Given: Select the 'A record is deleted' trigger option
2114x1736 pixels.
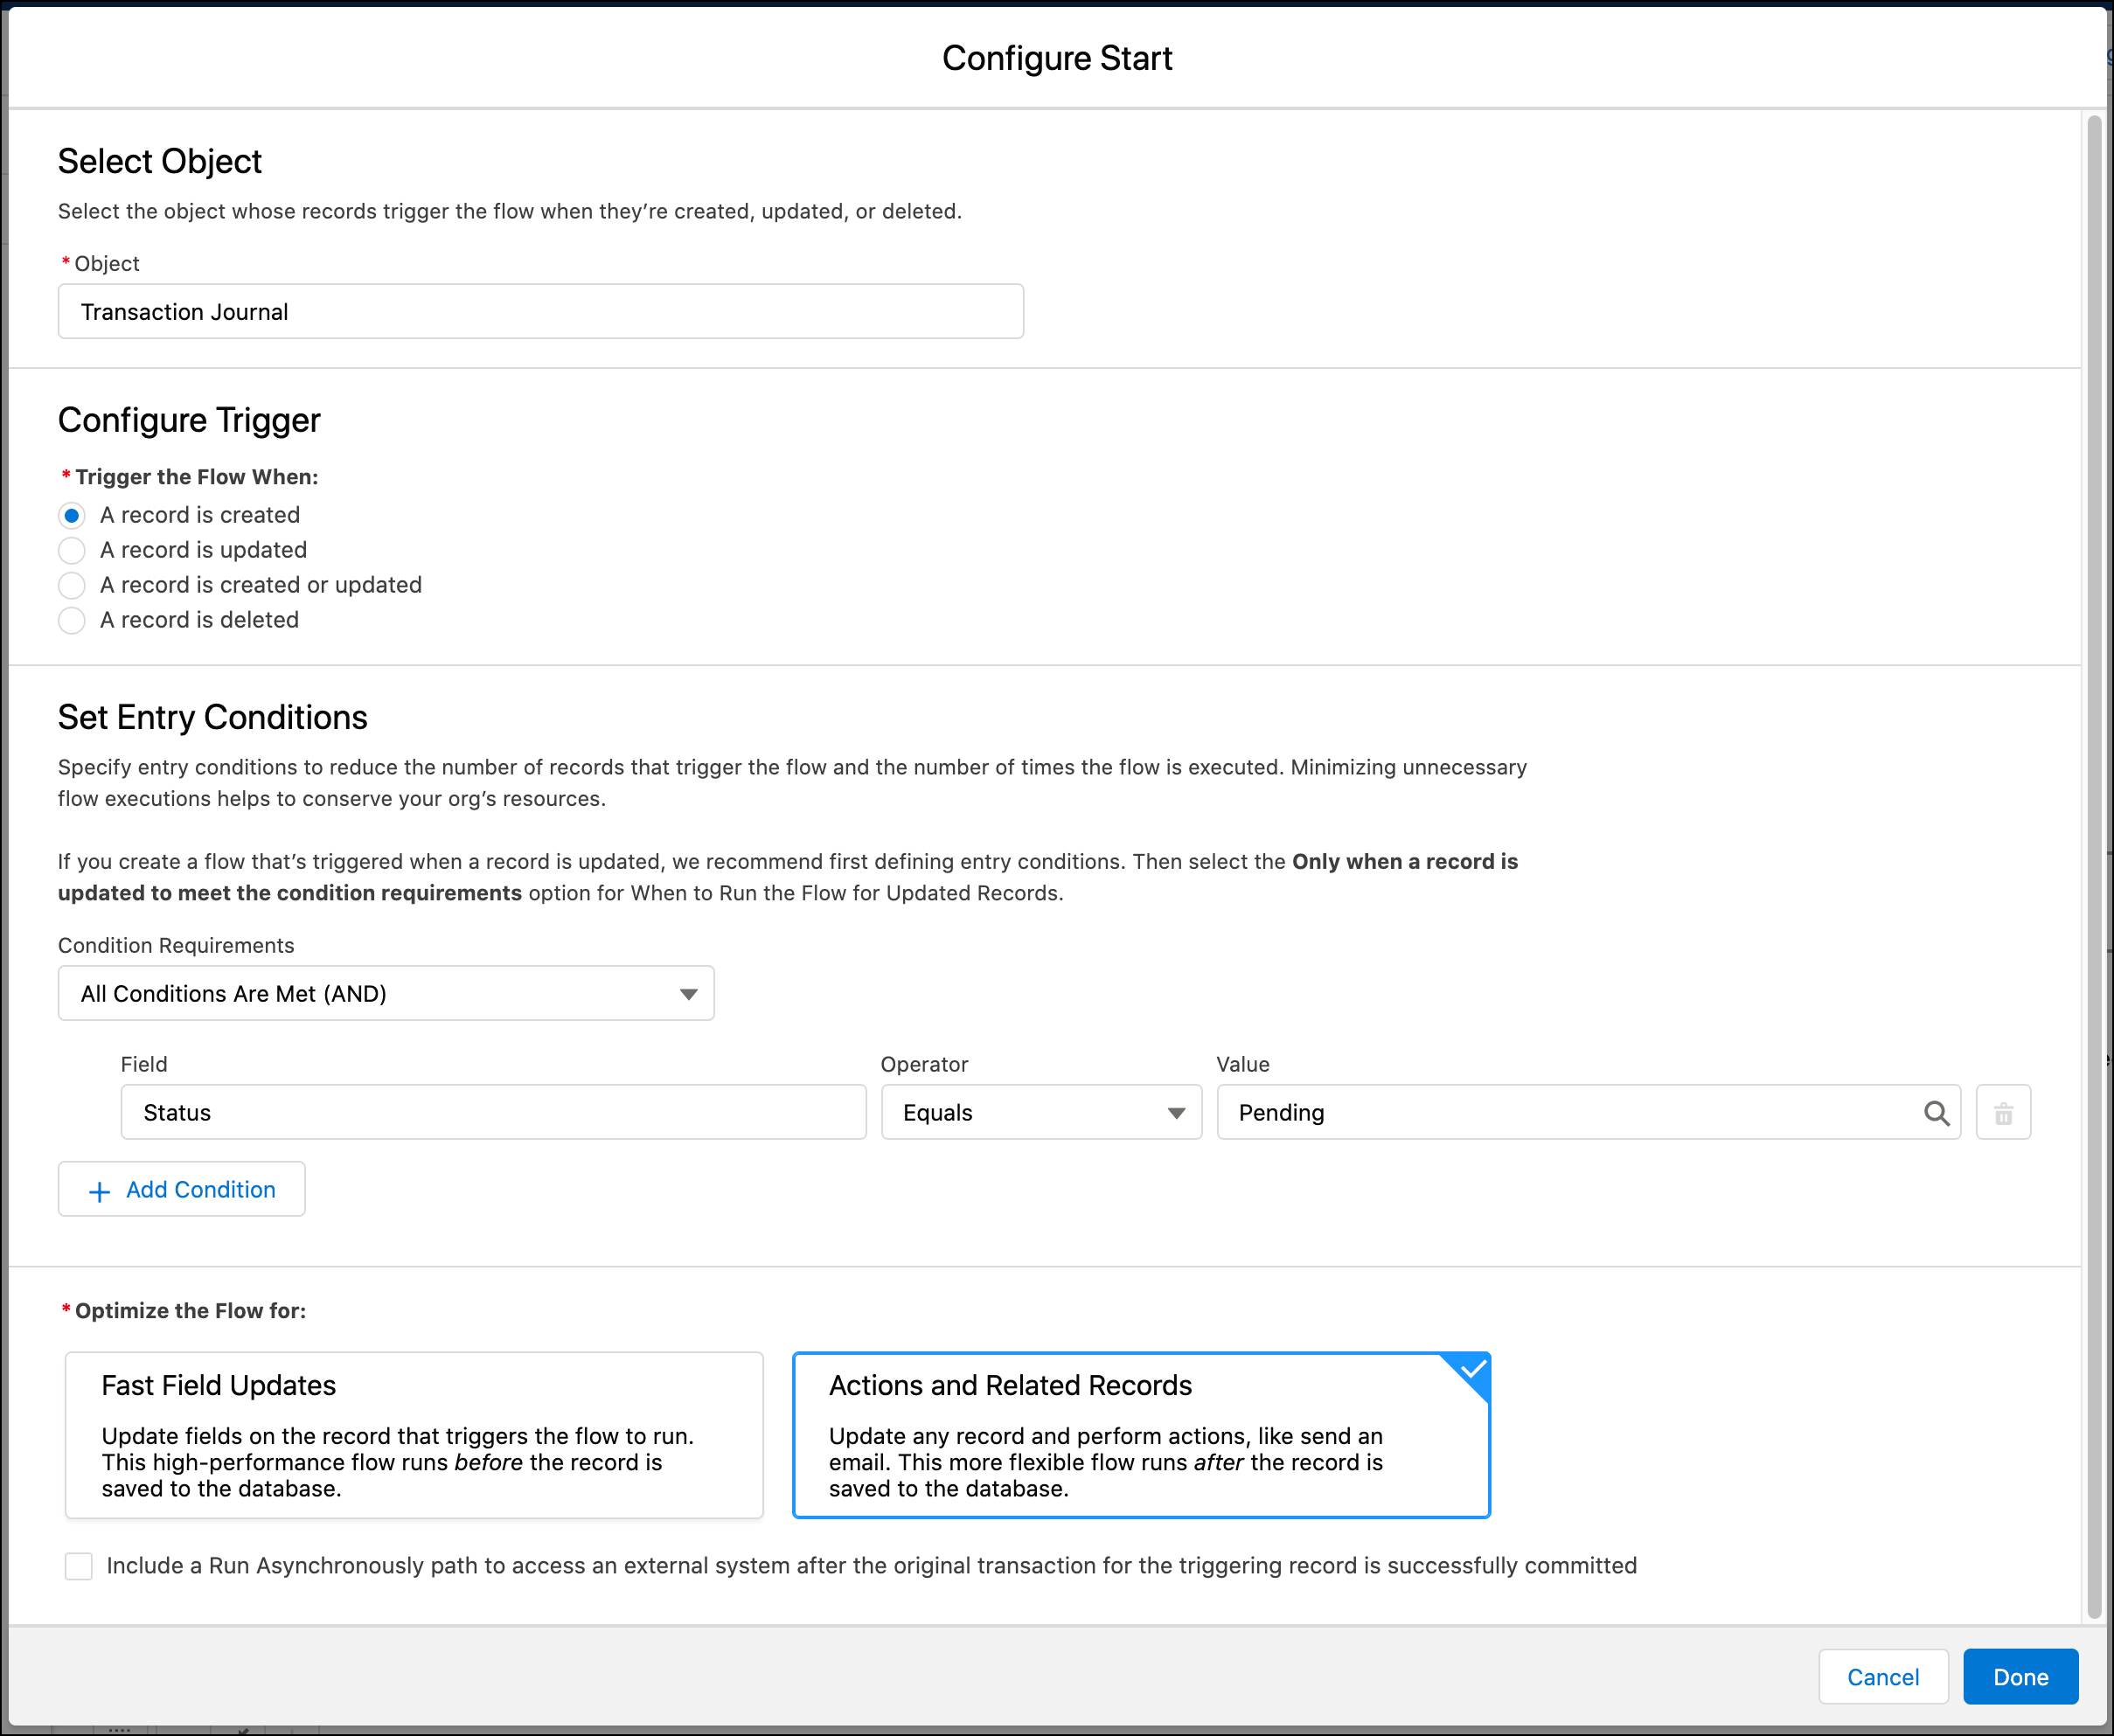Looking at the screenshot, I should tap(72, 620).
